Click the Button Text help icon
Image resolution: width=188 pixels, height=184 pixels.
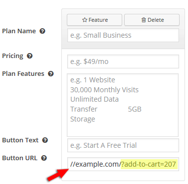pos(45,140)
